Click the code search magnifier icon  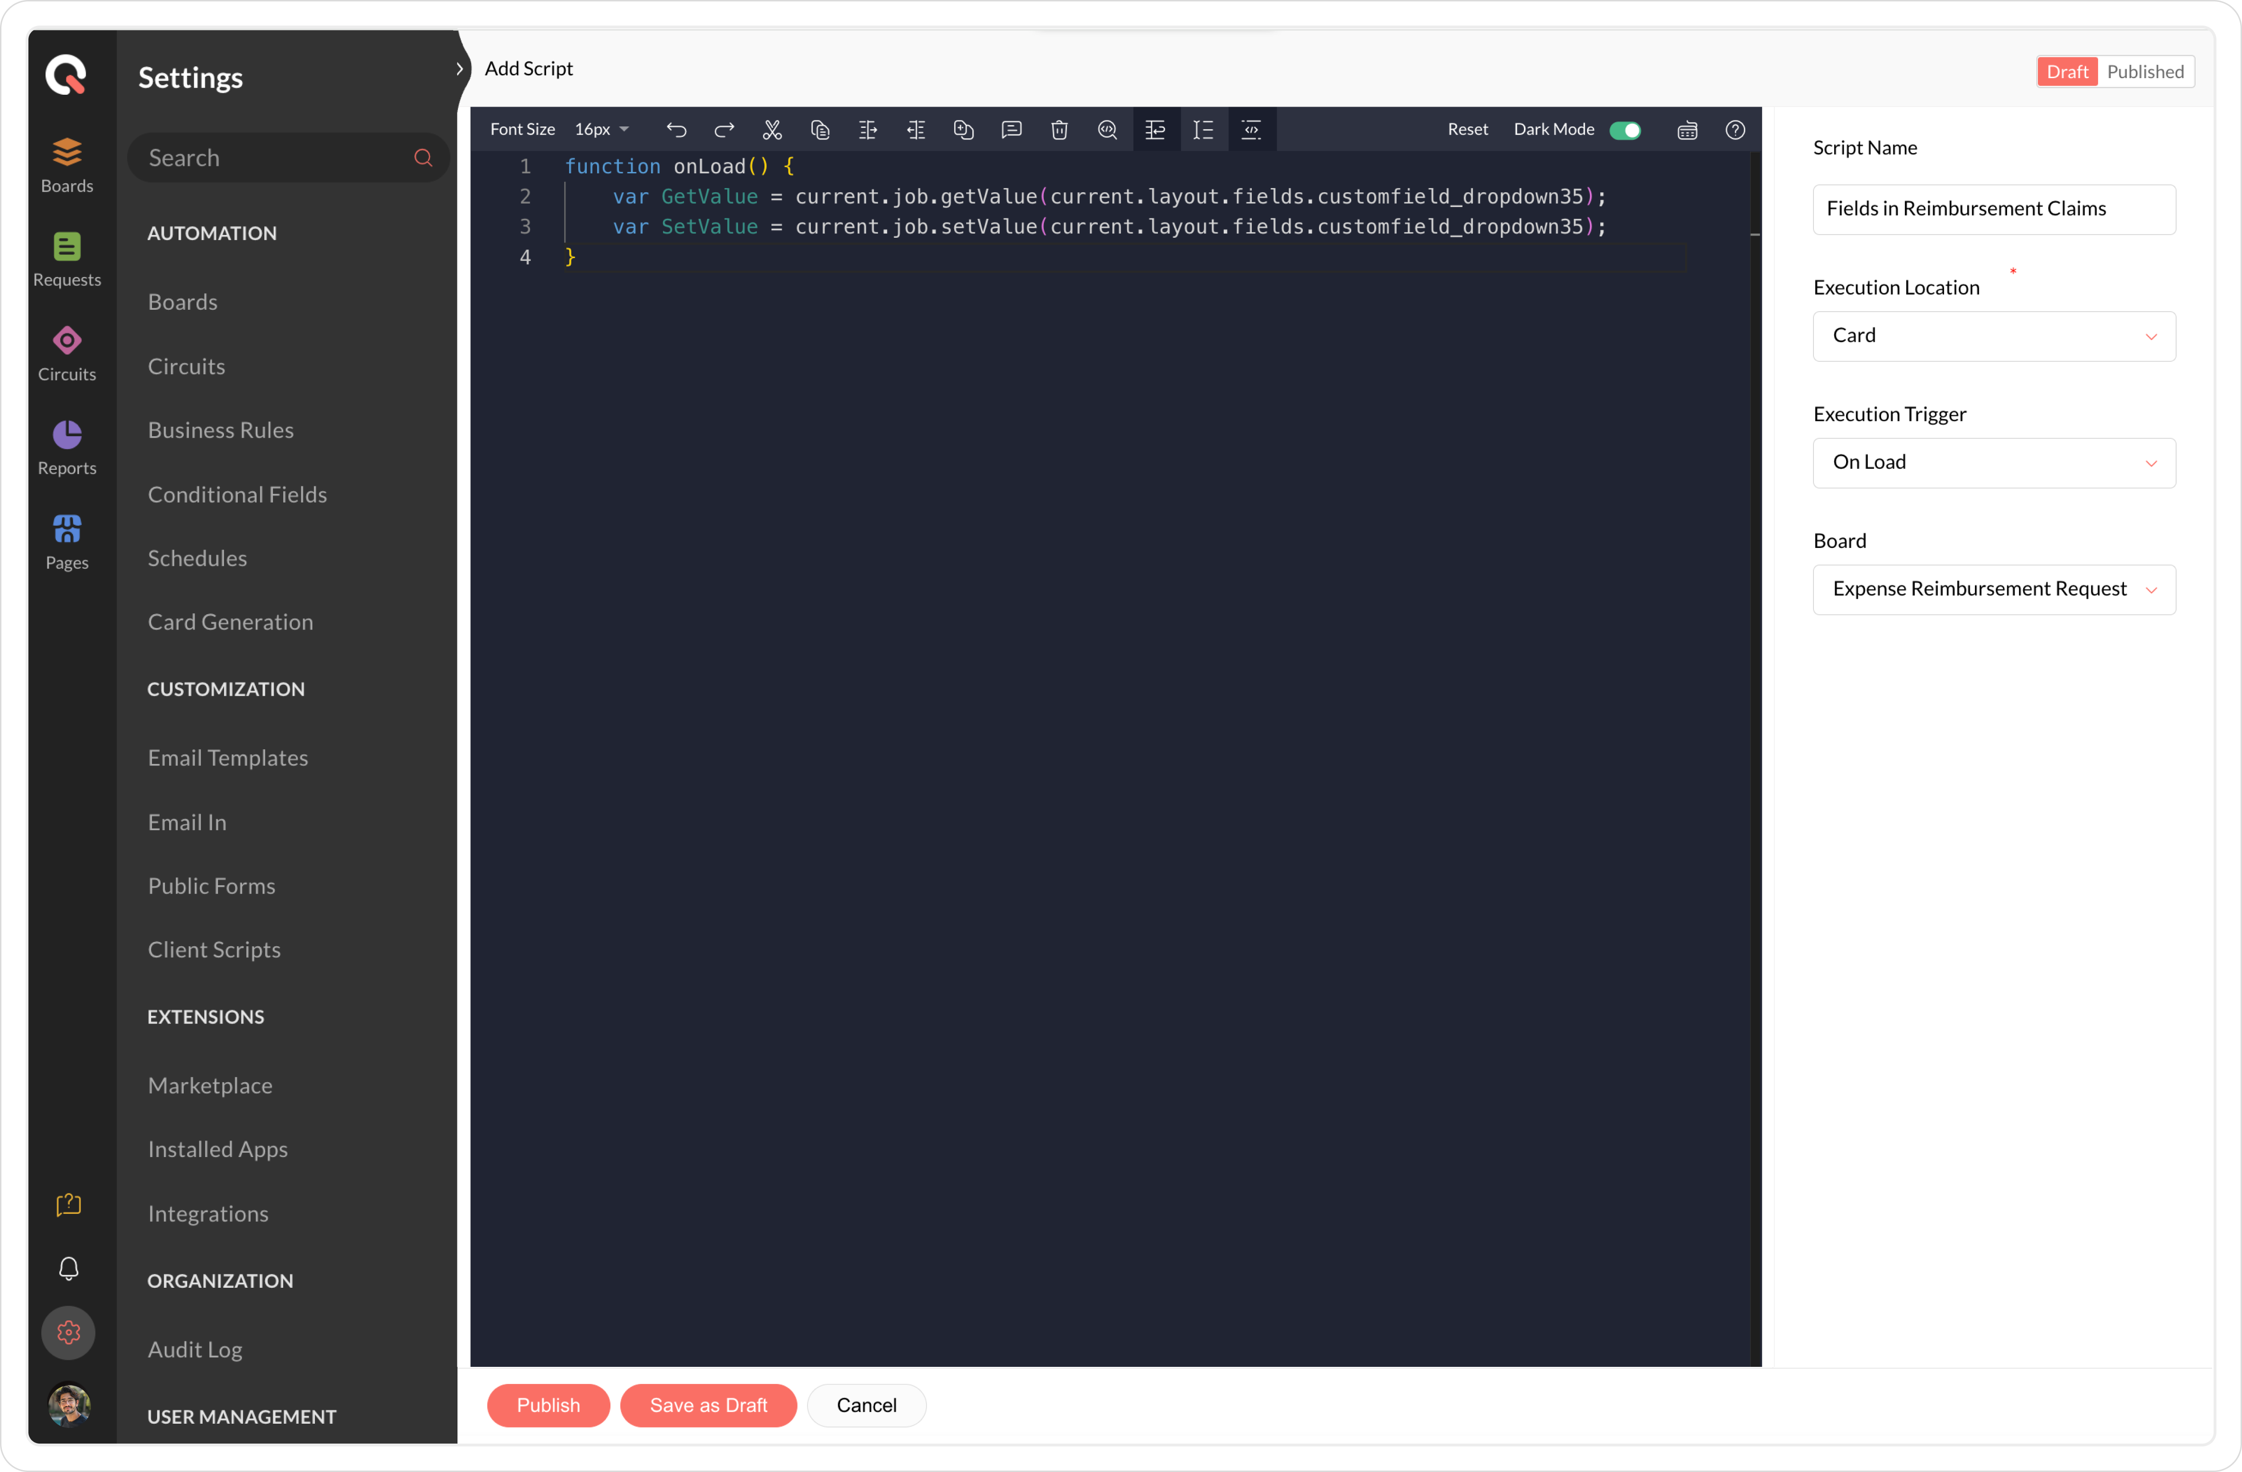[x=1107, y=130]
